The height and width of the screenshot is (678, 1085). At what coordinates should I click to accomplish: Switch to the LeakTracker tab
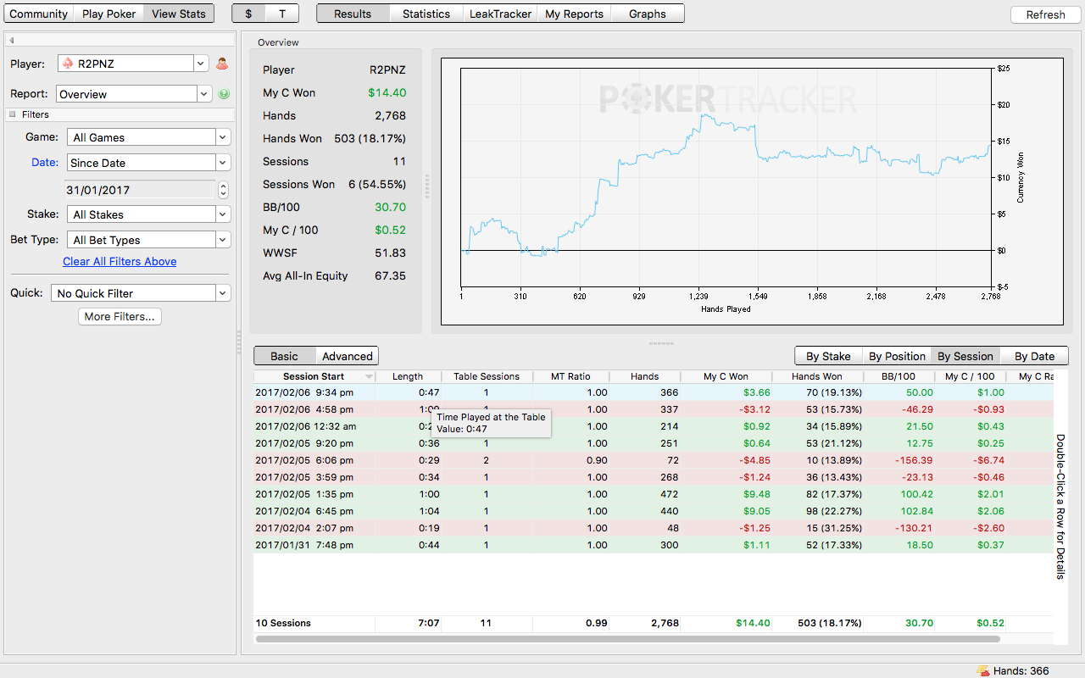[x=500, y=14]
